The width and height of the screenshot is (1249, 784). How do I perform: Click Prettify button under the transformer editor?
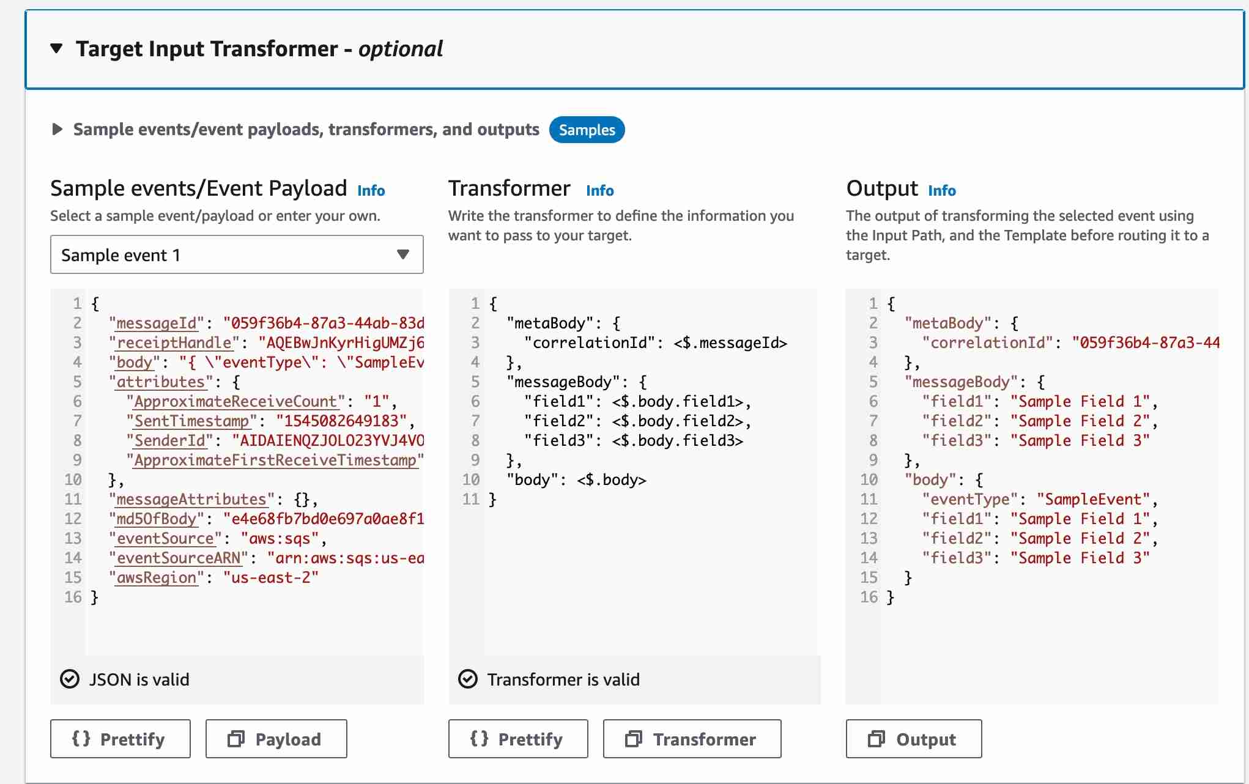click(x=517, y=739)
